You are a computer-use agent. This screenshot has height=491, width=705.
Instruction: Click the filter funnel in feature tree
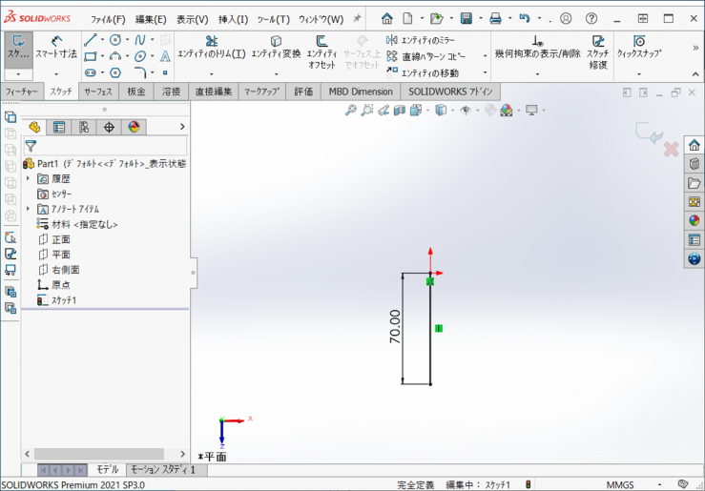click(x=31, y=147)
